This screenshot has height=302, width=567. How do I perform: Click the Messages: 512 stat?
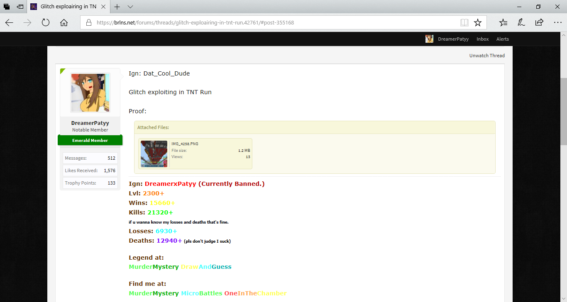pos(90,158)
